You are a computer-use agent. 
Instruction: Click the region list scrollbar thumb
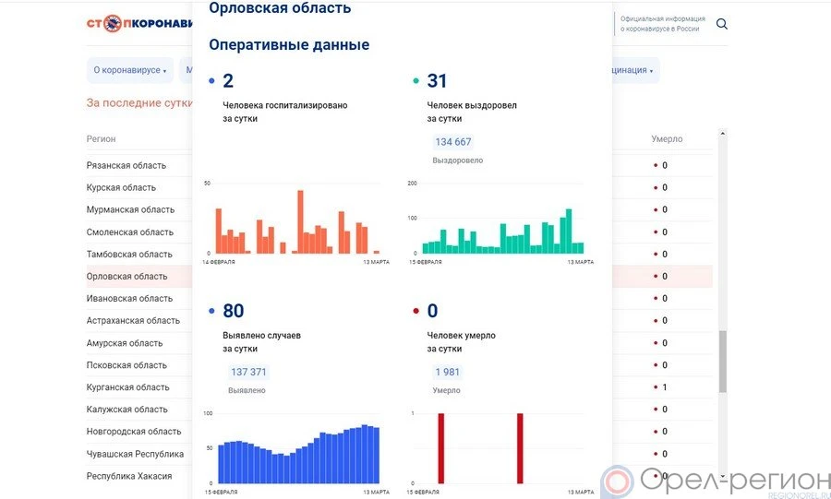pos(723,362)
